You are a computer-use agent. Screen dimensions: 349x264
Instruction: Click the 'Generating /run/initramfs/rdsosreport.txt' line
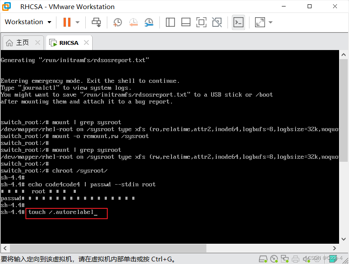[x=75, y=60]
